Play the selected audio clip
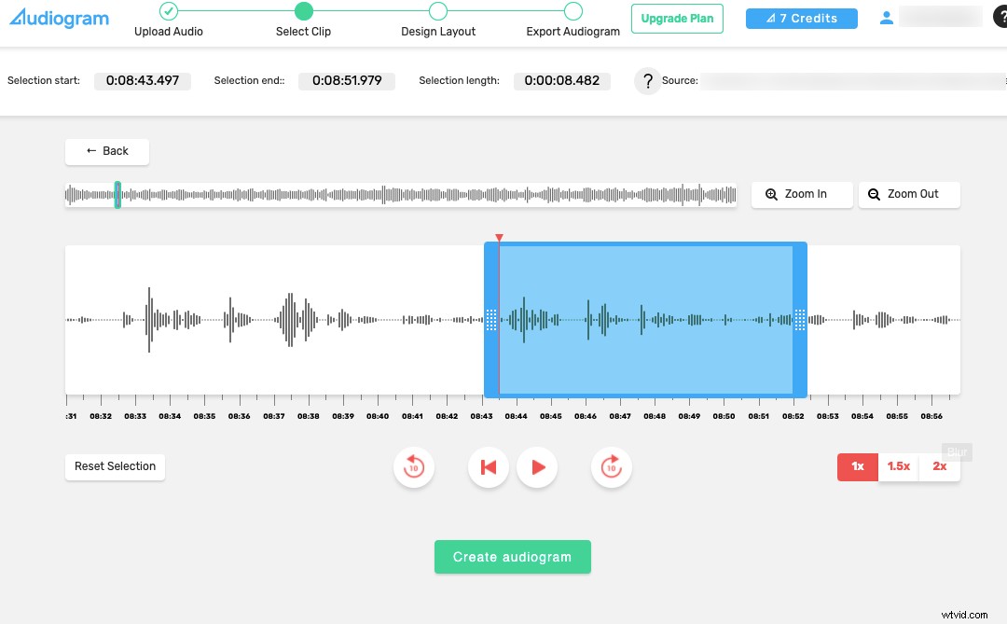Screen dimensions: 1007x624 [x=537, y=467]
